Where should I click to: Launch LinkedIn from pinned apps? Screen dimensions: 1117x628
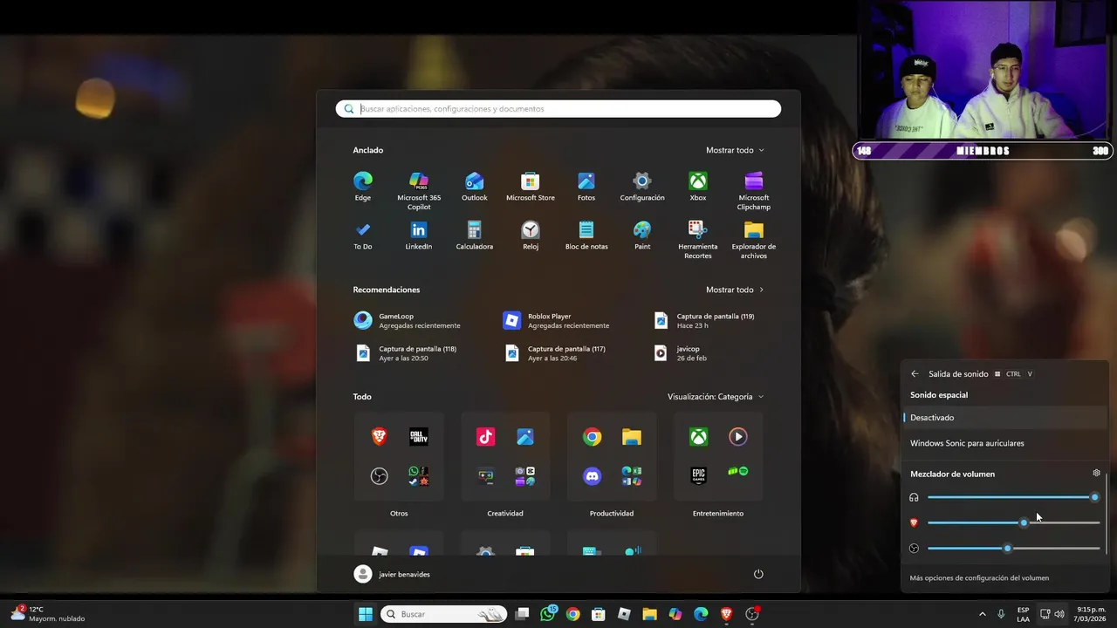tap(419, 235)
